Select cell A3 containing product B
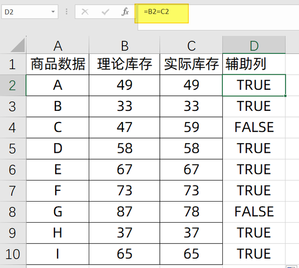 tap(57, 106)
